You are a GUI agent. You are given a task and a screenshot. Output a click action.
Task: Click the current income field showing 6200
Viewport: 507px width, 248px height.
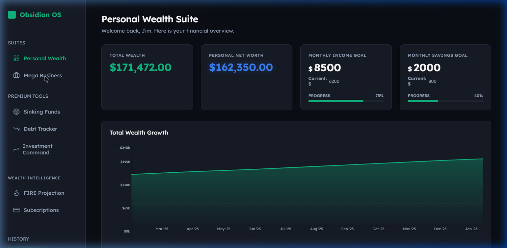356,81
